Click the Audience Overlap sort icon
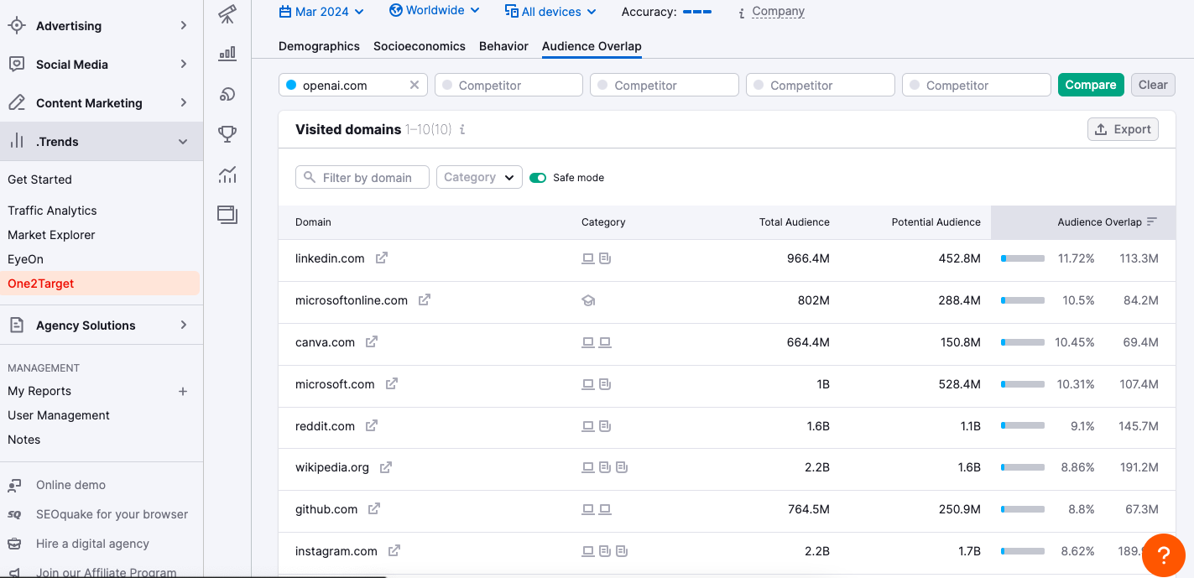1194x578 pixels. (1152, 222)
